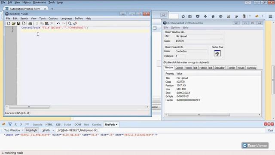Image resolution: width=275 pixels, height=155 pixels.
Task: Click the Copy icon in SciTE toolbar
Action: coord(42,23)
